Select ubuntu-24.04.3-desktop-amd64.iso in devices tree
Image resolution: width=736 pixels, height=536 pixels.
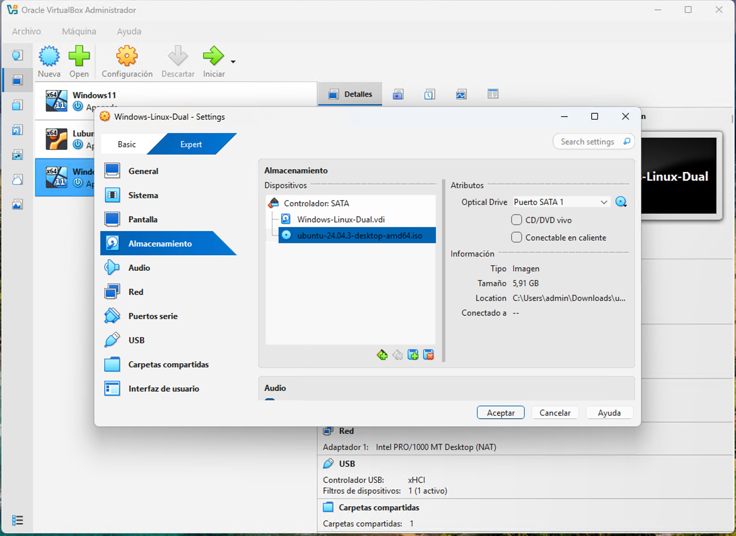357,235
